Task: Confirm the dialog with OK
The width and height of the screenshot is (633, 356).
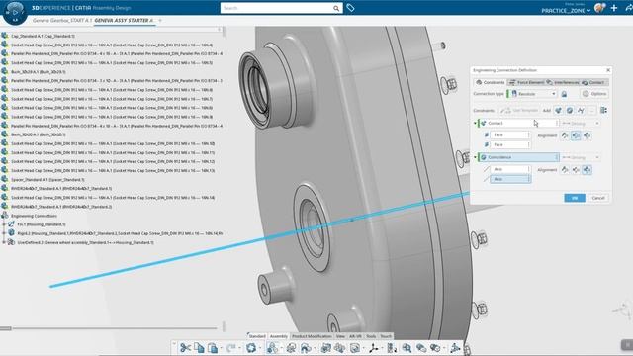Action: click(575, 198)
